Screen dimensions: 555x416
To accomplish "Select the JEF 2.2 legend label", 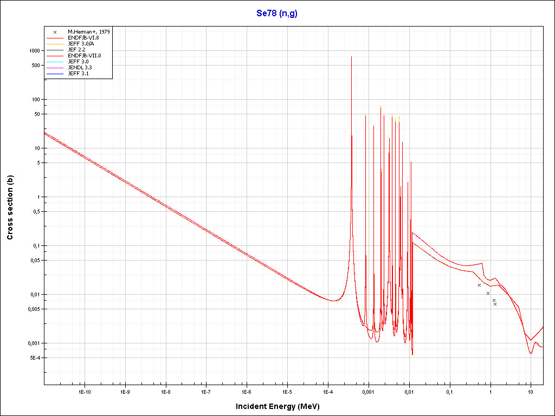I will click(76, 50).
